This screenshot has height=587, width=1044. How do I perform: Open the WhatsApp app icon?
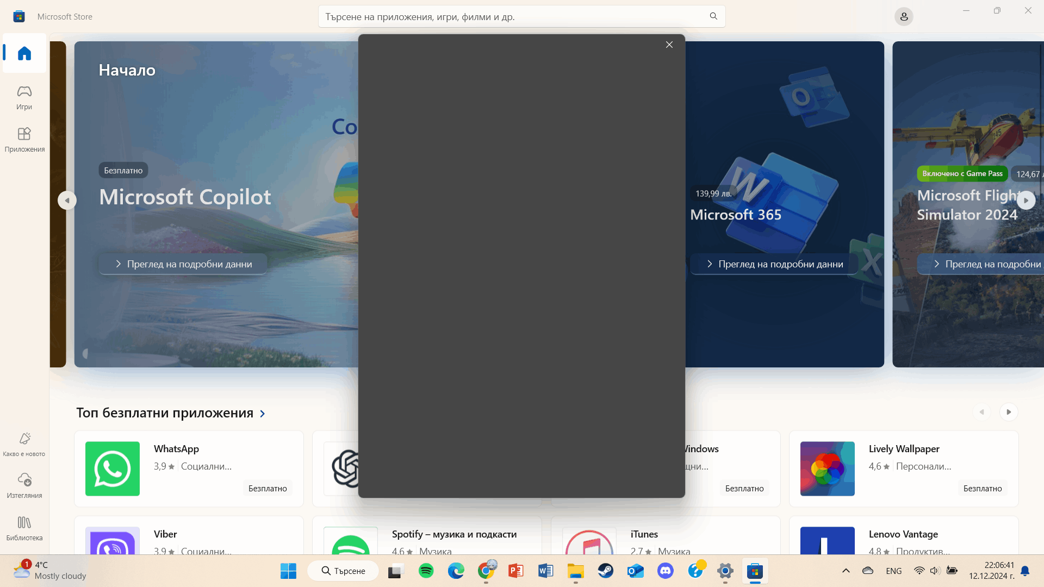(x=113, y=469)
